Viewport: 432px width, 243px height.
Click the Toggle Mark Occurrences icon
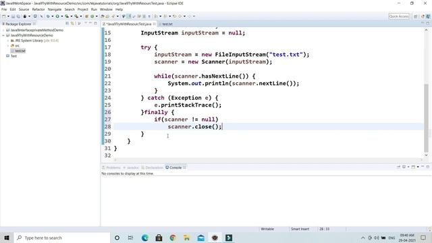(x=129, y=16)
